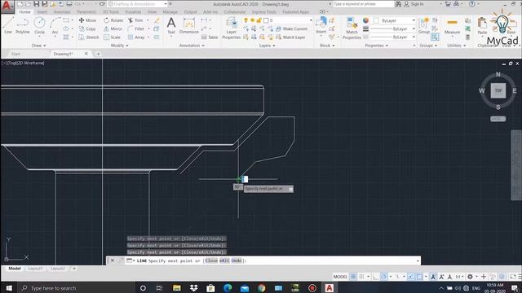Screen dimensions: 522x293
Task: Expand the Annotation panel
Action: pyautogui.click(x=192, y=46)
